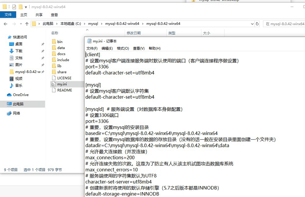
Task: Select the bin folder icon
Action: (54, 42)
